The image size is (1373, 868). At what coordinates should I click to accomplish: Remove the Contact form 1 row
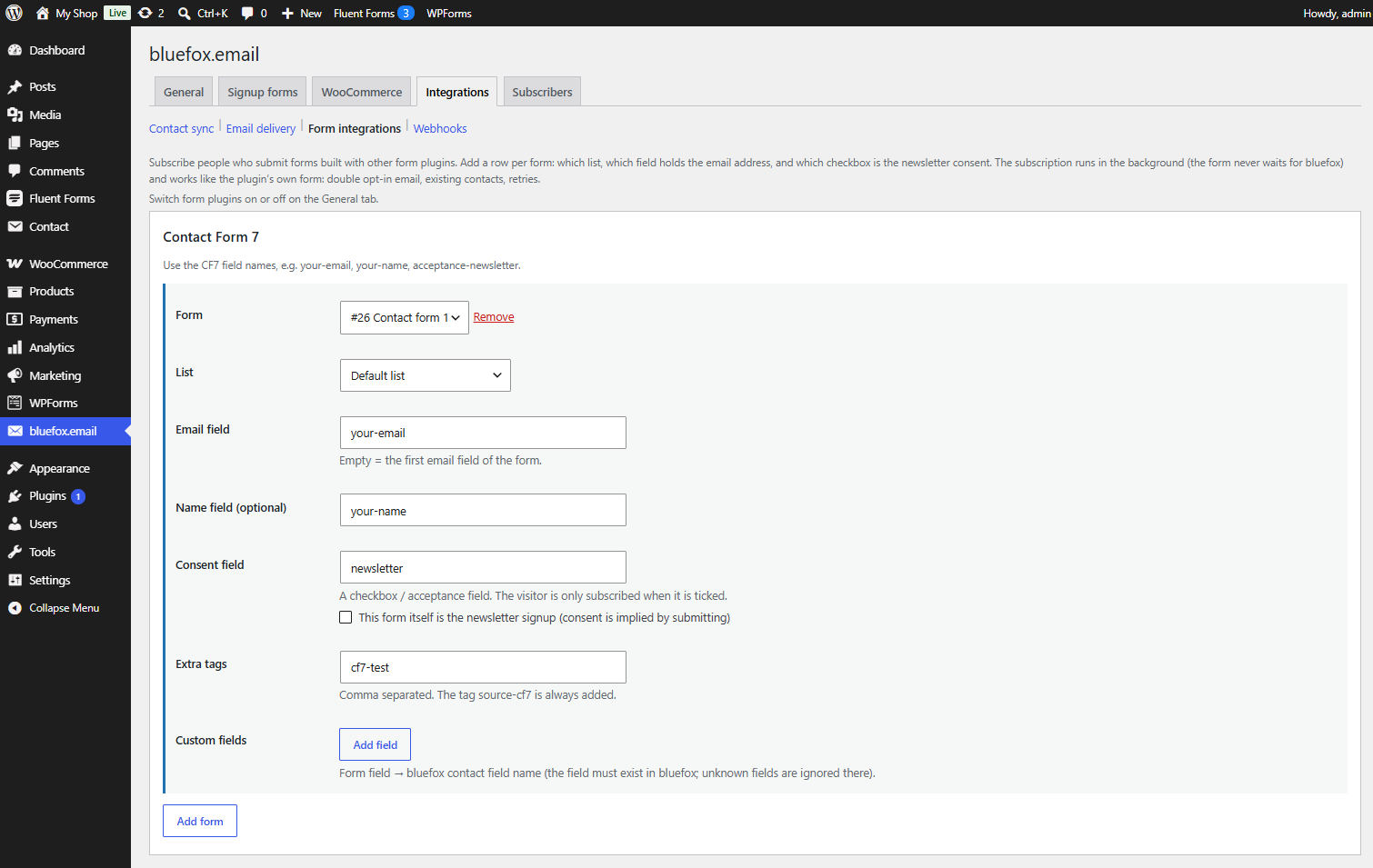point(494,317)
